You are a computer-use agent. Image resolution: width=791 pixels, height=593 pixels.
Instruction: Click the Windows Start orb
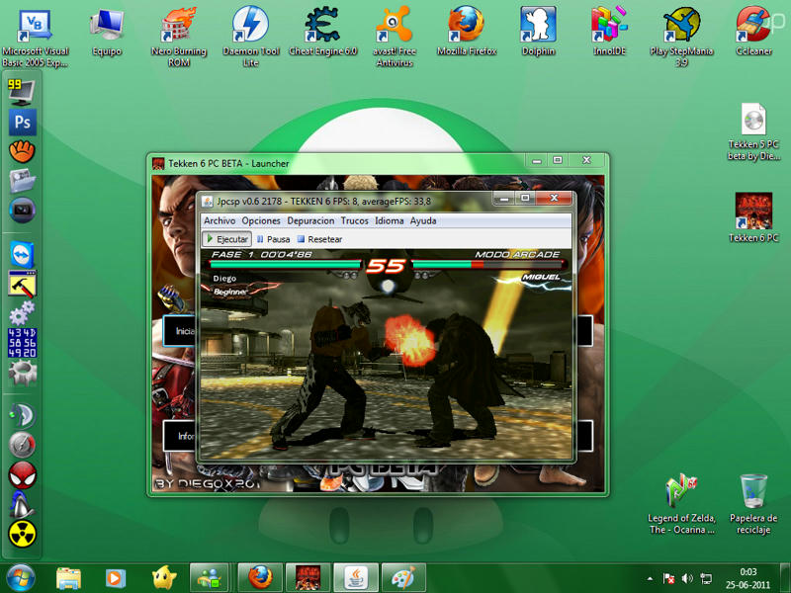click(x=21, y=578)
